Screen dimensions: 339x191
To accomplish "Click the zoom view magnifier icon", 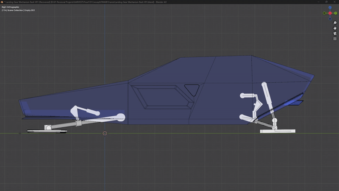I will point(335,23).
